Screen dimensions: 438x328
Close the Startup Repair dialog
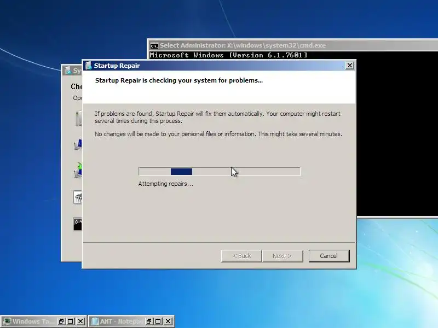[349, 66]
